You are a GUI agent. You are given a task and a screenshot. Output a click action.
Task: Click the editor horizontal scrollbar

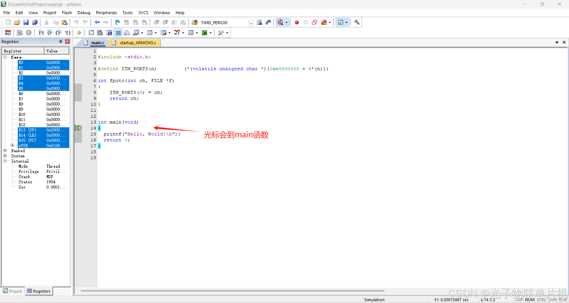tap(233, 291)
